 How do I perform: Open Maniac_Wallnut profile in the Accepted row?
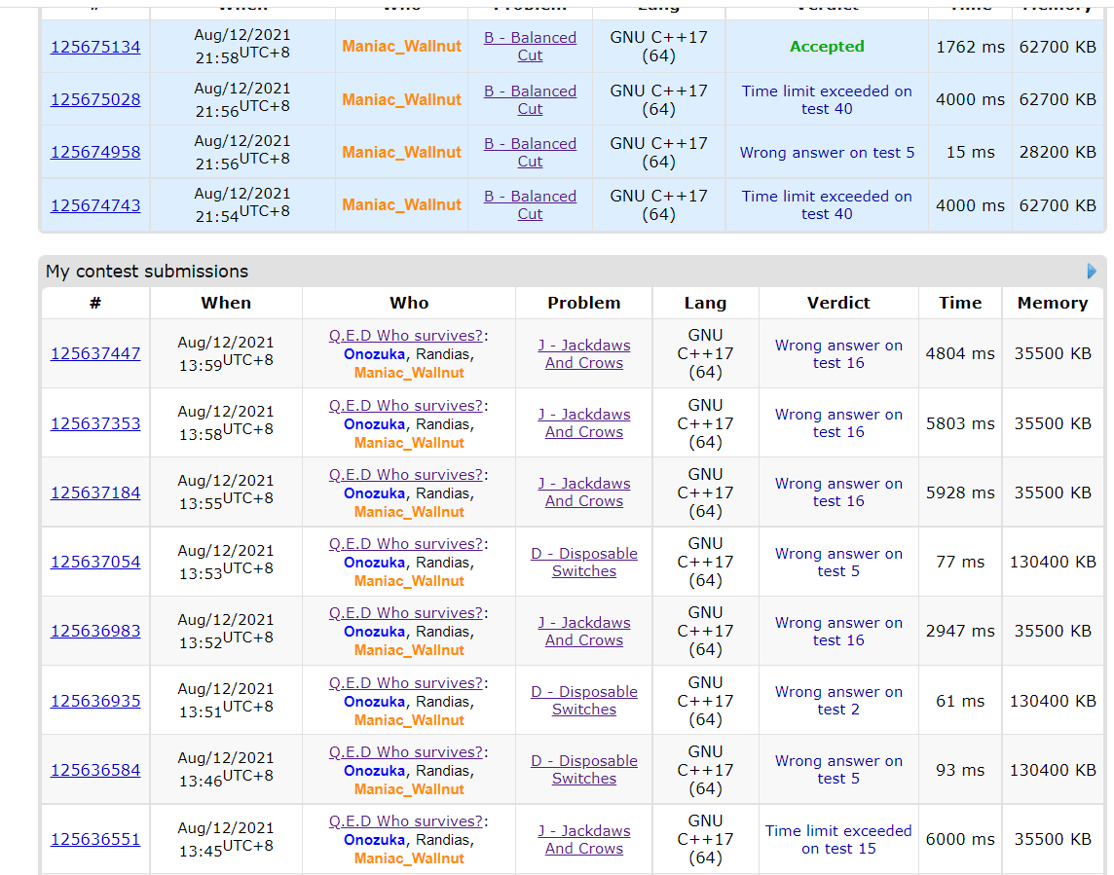pos(401,47)
